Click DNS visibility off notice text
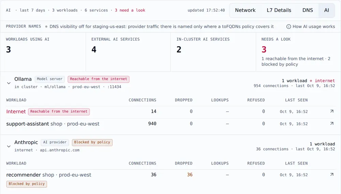 point(162,27)
